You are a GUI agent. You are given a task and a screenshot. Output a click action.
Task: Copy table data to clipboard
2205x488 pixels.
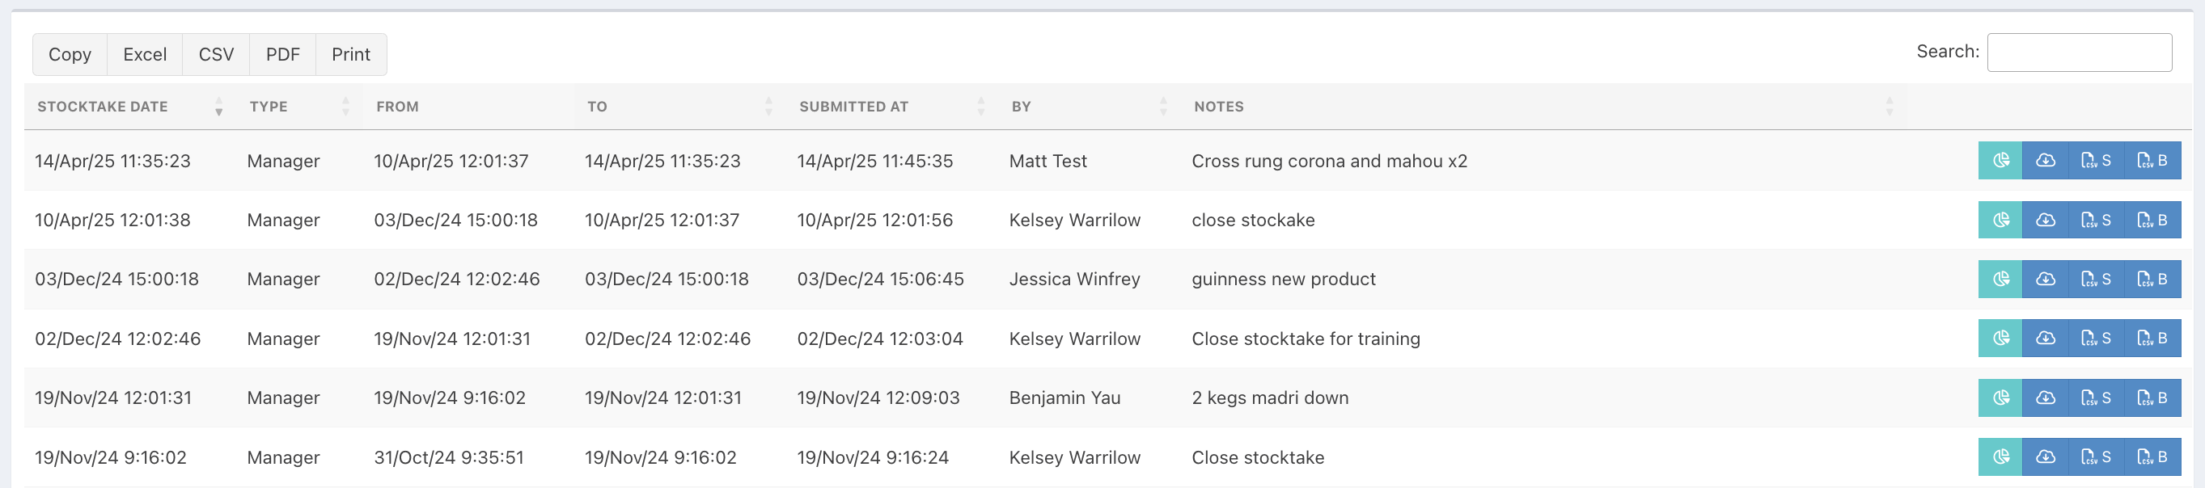(x=70, y=55)
